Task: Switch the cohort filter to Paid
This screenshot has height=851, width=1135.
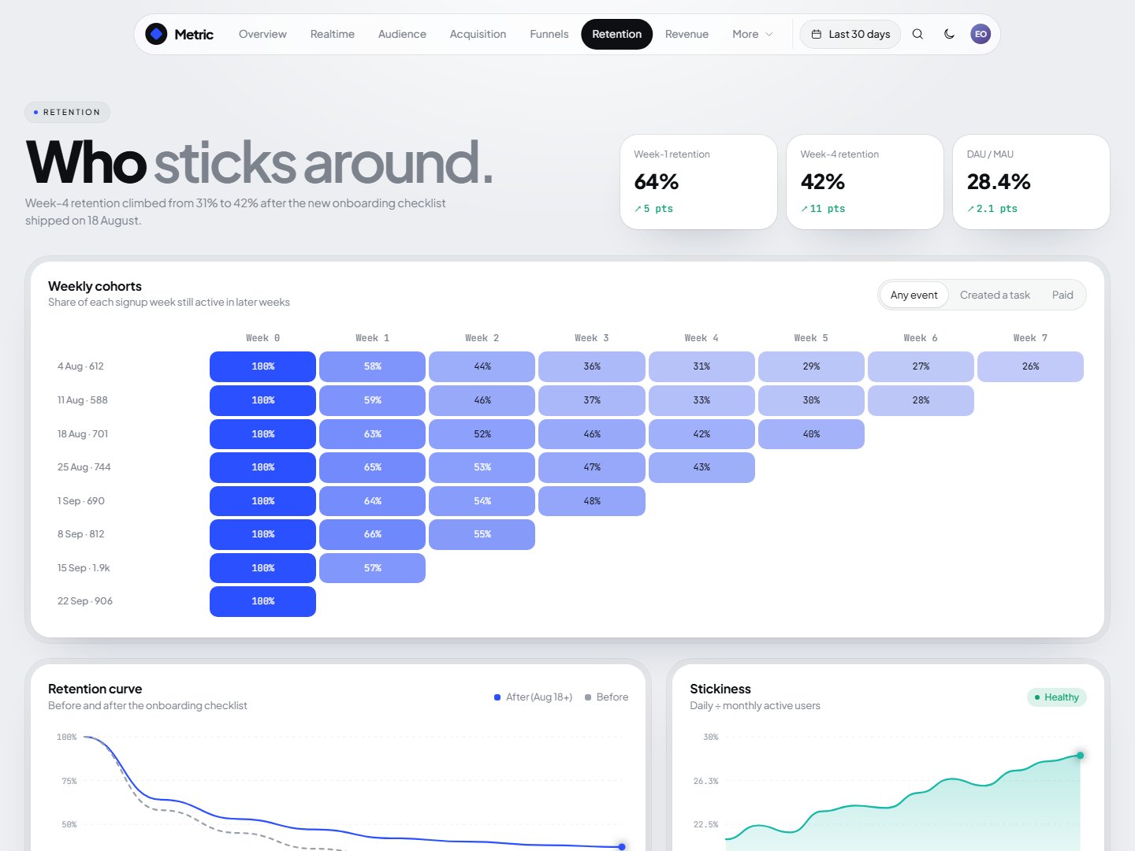Action: (x=1062, y=295)
